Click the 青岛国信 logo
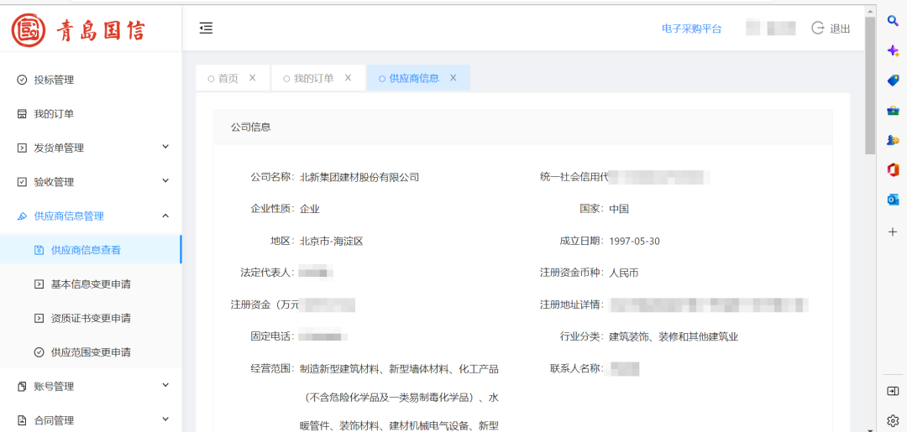 [x=78, y=30]
